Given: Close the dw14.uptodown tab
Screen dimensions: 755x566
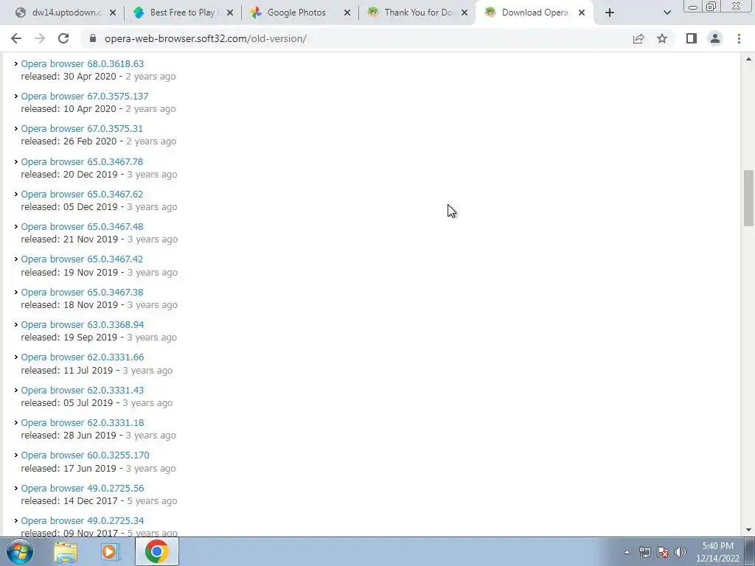Looking at the screenshot, I should [x=113, y=13].
